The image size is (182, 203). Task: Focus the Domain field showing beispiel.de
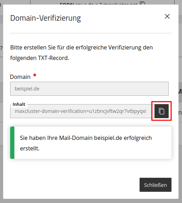[x=89, y=89]
